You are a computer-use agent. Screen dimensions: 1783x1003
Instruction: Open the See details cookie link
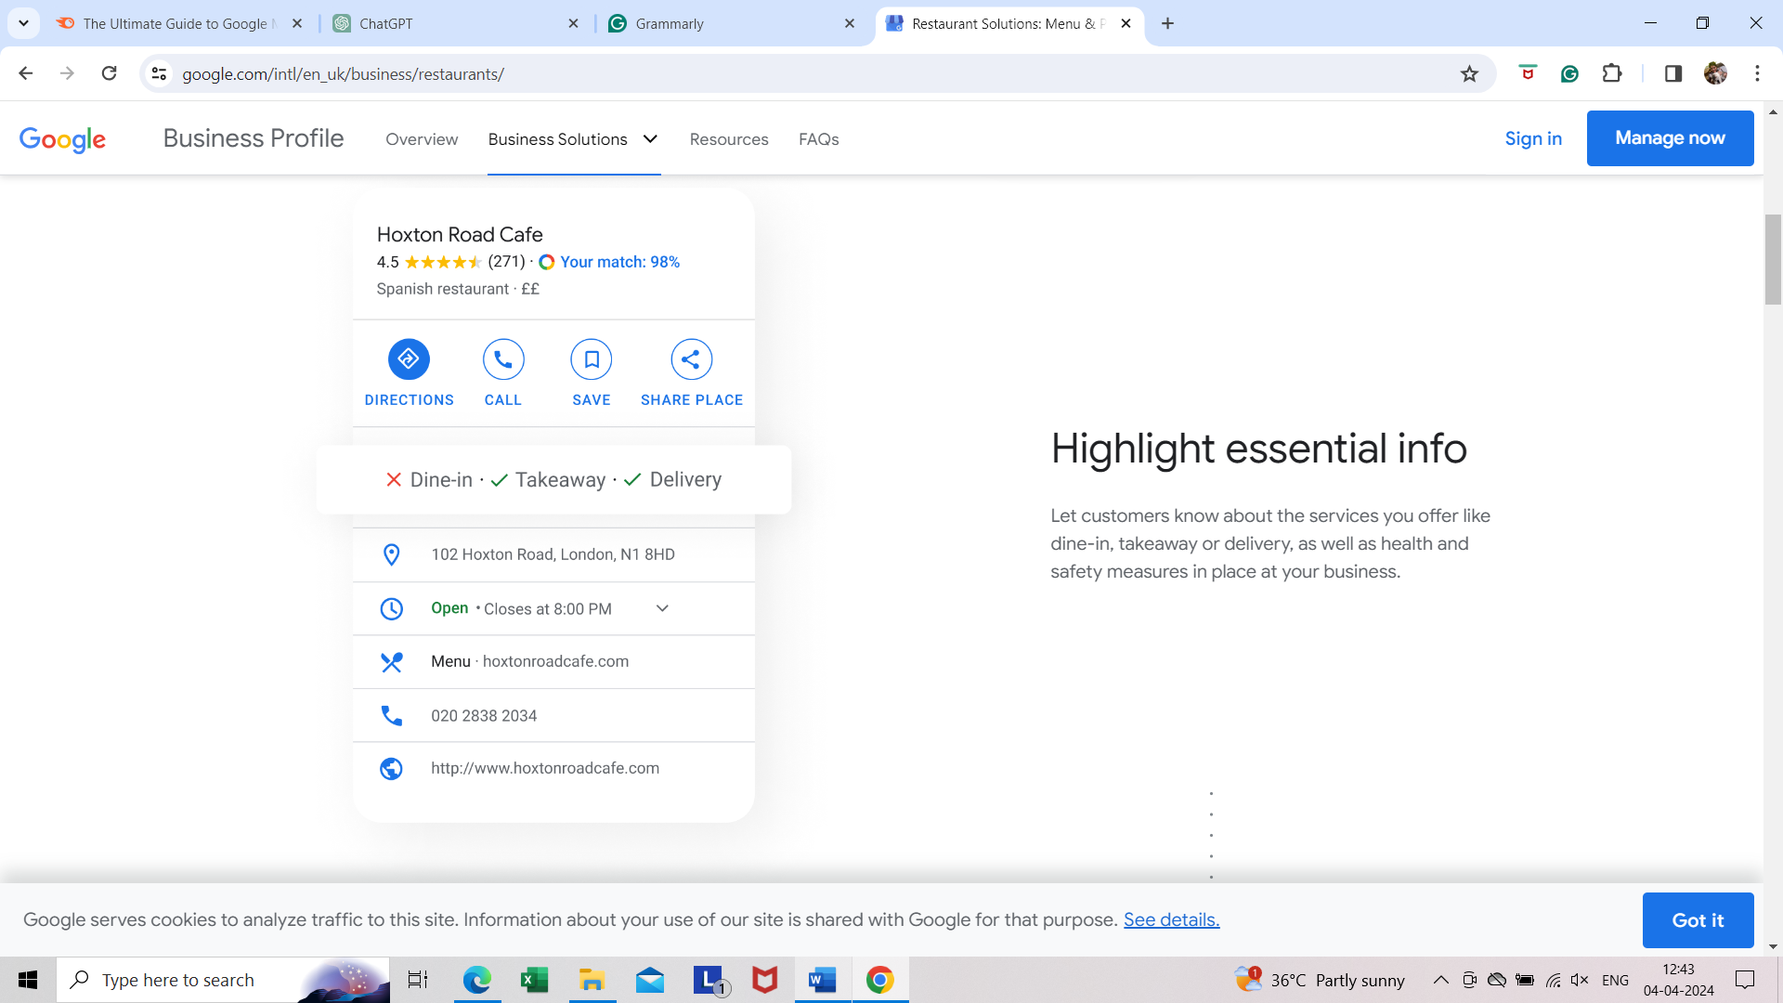[1171, 919]
